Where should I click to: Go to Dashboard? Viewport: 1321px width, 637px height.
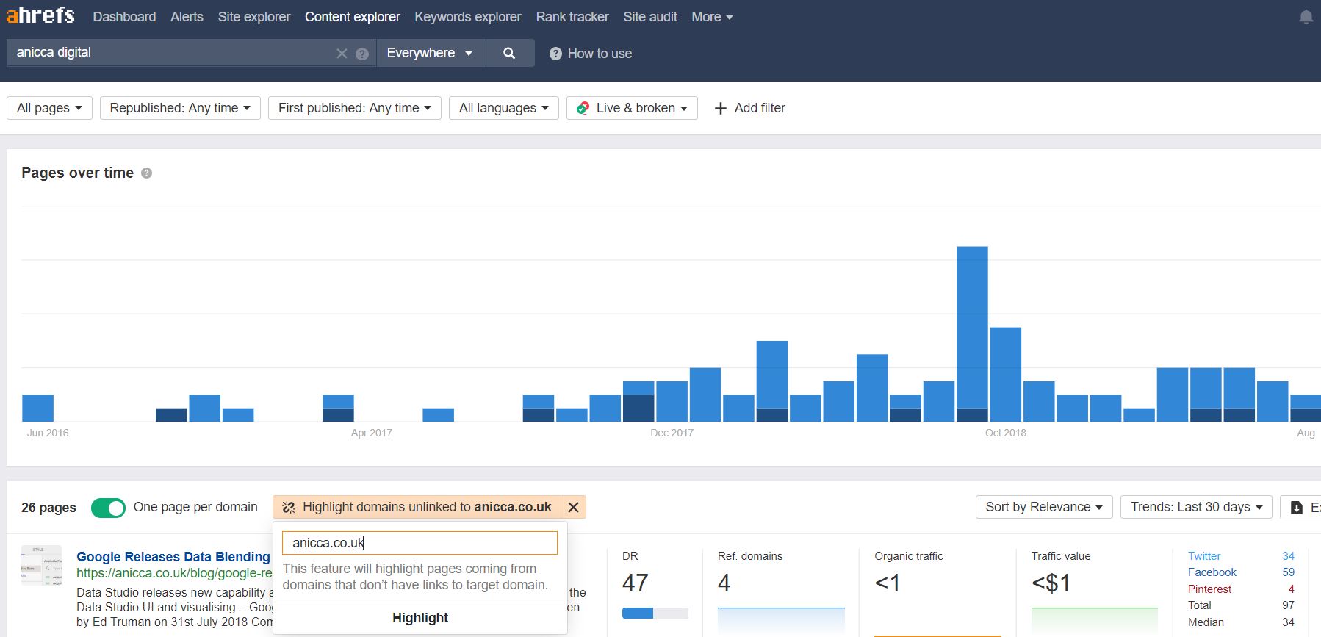[x=124, y=17]
